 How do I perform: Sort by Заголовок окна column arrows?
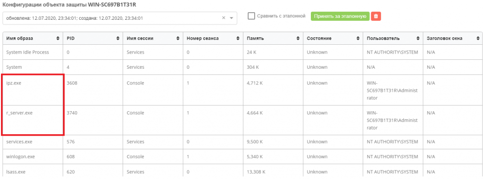[x=478, y=39]
